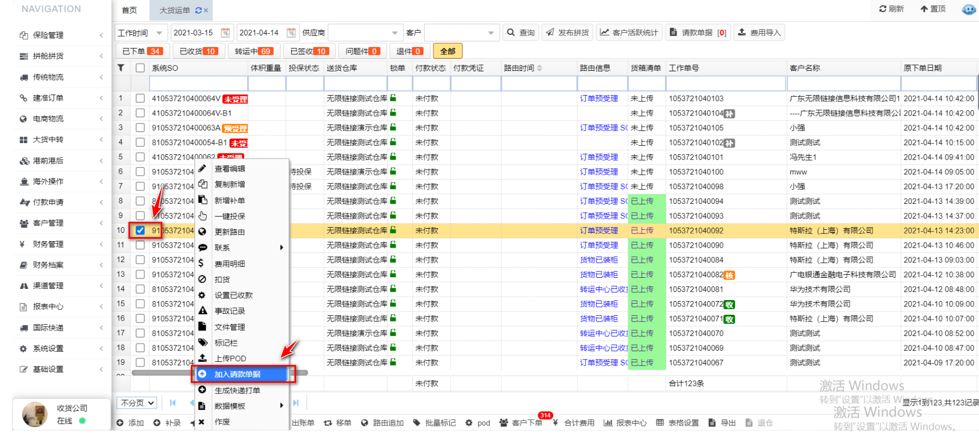Viewport: 979px width, 441px height.
Task: Check the checkbox for row 1
Action: click(x=140, y=98)
